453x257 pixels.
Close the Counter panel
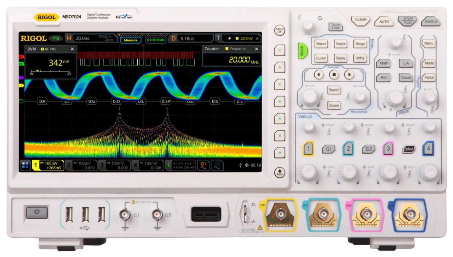(257, 49)
